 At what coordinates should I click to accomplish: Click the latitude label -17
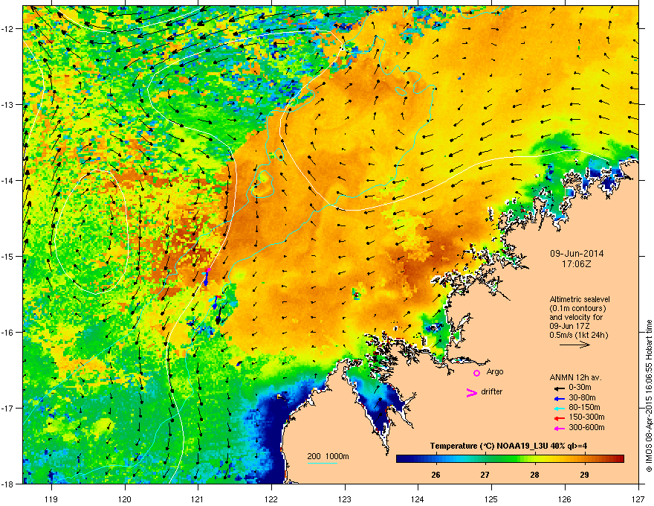(7, 408)
